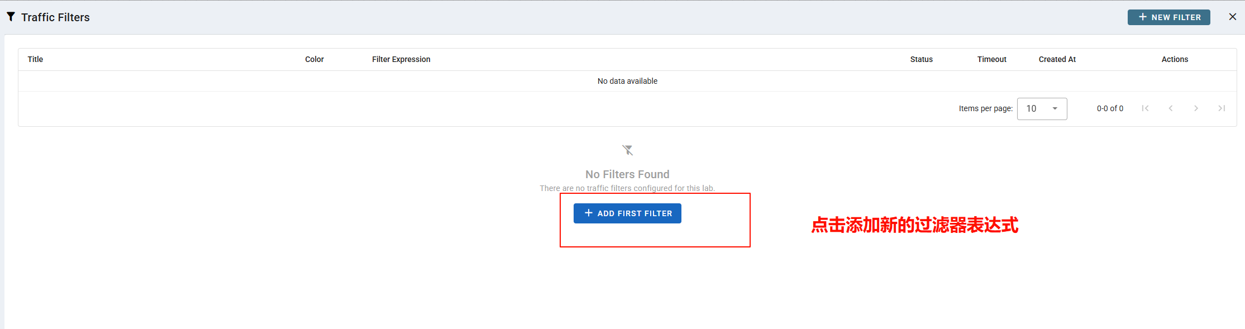Click the crossed-out filter icon

point(627,150)
